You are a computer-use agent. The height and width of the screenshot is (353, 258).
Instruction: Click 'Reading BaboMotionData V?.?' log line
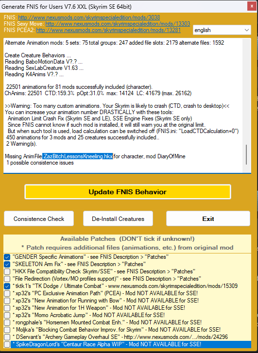(x=44, y=62)
